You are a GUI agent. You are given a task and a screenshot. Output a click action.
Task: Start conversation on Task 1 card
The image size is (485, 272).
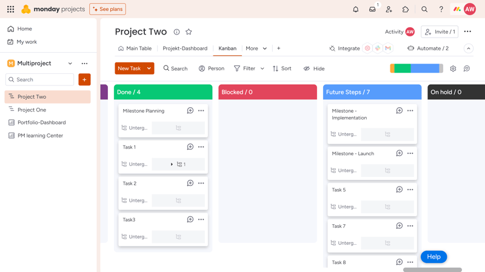(x=190, y=147)
